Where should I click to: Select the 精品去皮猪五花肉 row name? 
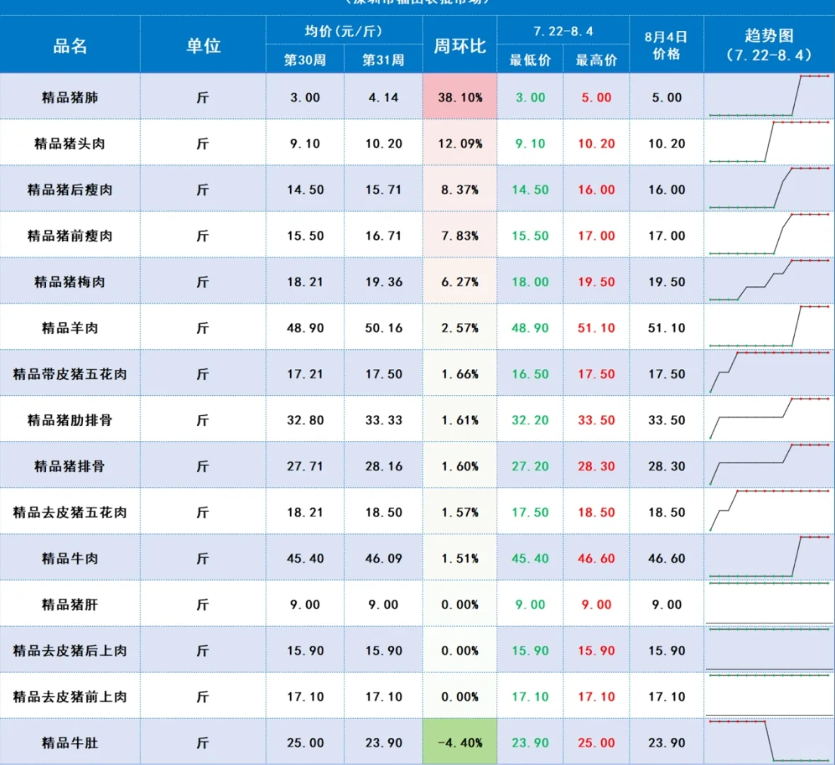pos(69,512)
